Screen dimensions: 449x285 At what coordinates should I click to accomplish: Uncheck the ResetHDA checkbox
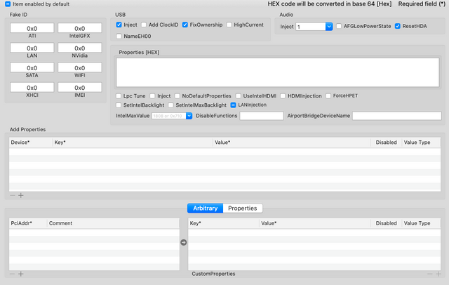398,26
